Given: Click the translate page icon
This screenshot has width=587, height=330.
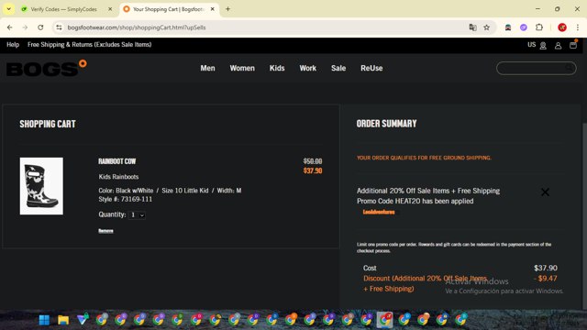Looking at the screenshot, I should 472,27.
